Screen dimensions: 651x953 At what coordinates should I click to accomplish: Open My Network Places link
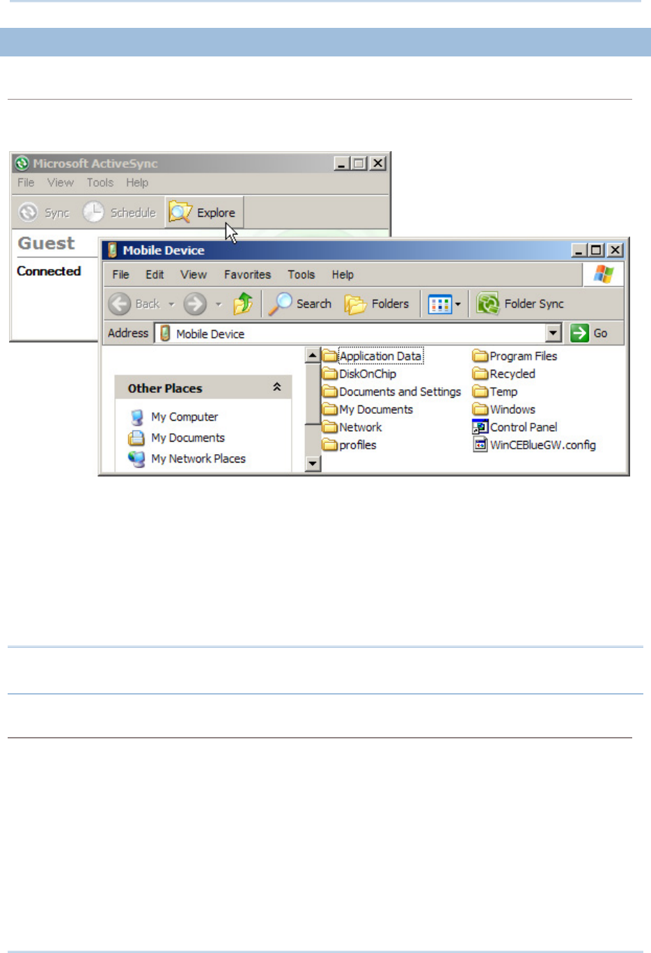198,458
